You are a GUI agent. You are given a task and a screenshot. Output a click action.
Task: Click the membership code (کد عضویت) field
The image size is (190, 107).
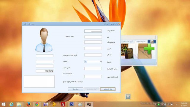[x=93, y=31]
